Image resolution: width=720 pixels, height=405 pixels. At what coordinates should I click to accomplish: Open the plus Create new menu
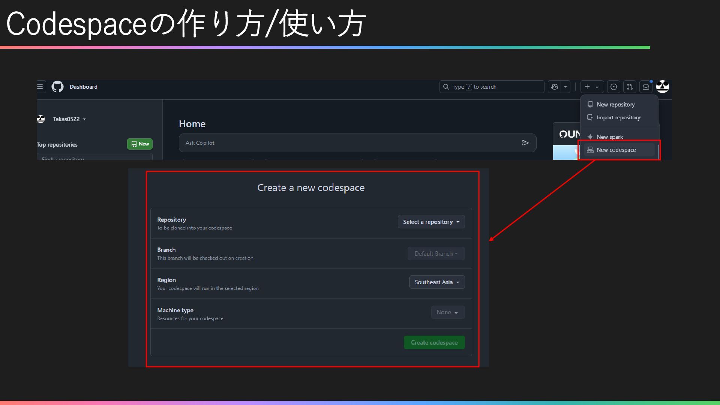click(592, 87)
